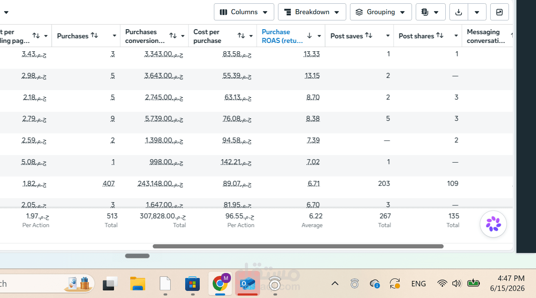Click the 513 total purchases
This screenshot has width=536, height=298.
(112, 216)
